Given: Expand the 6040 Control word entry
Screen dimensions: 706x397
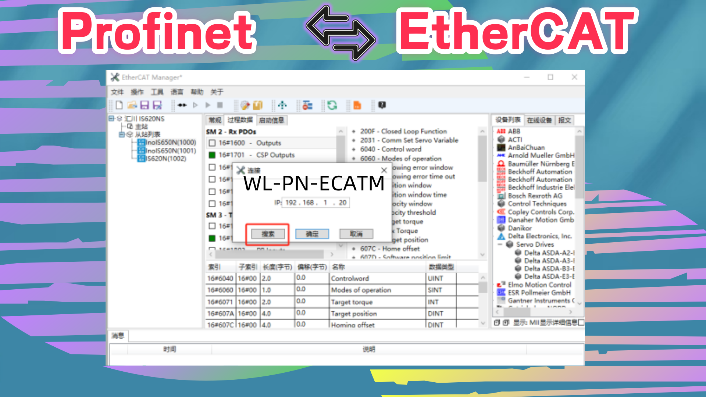Looking at the screenshot, I should 354,150.
